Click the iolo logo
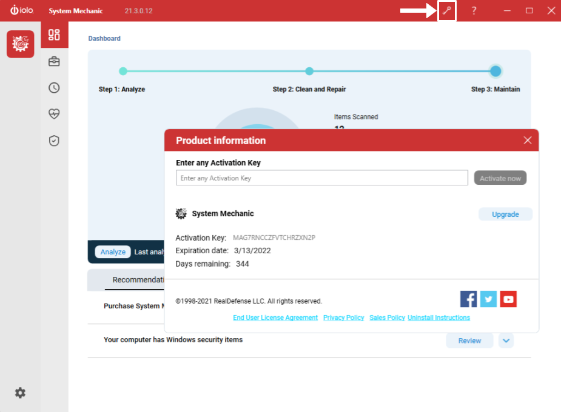The width and height of the screenshot is (561, 412). 22,10
